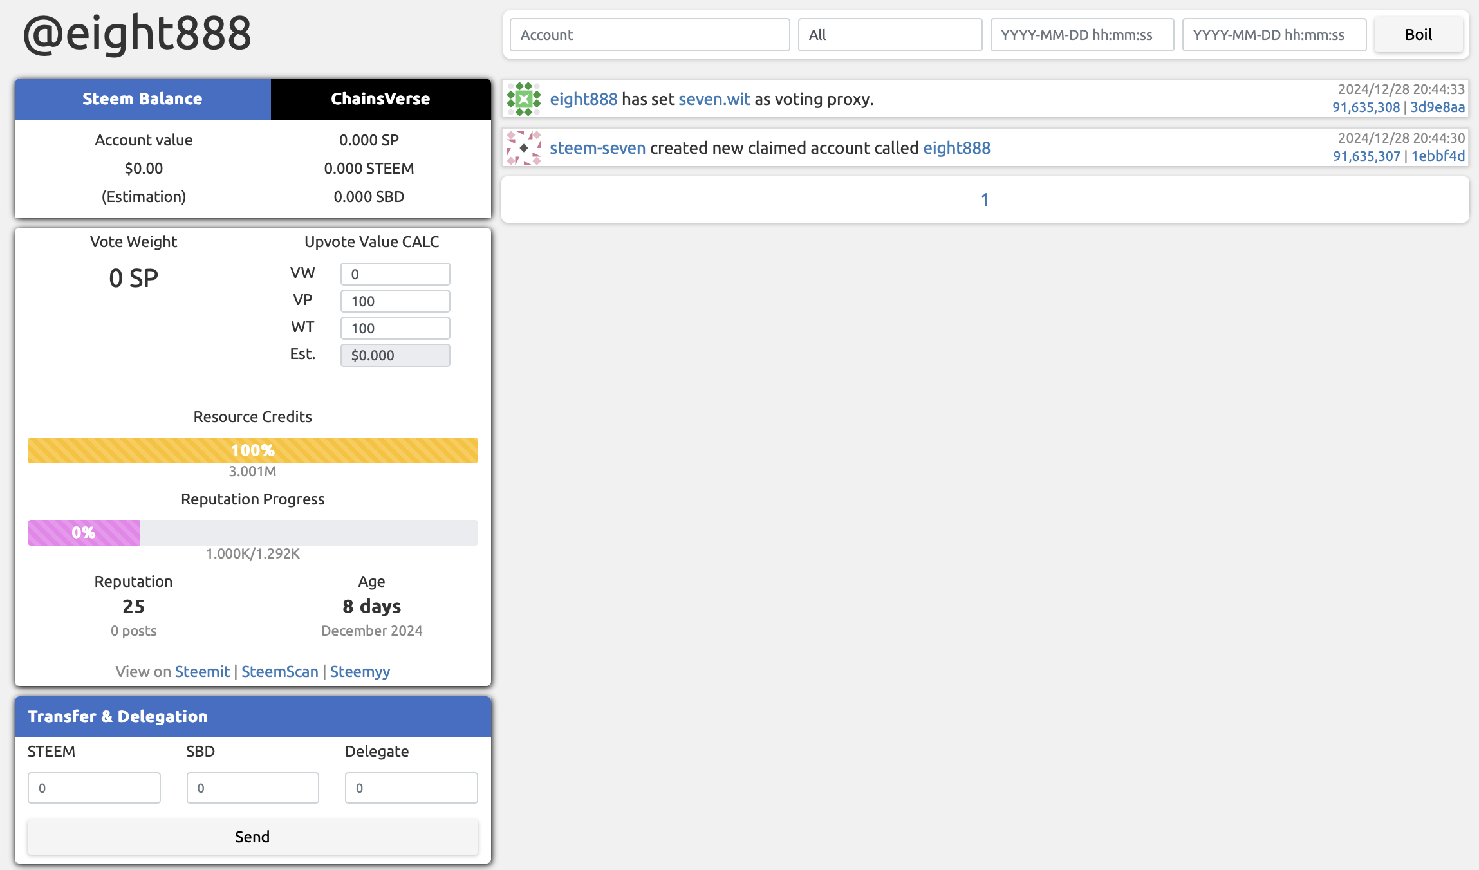Switch to the ChainsVerse tab
1479x870 pixels.
tap(380, 98)
